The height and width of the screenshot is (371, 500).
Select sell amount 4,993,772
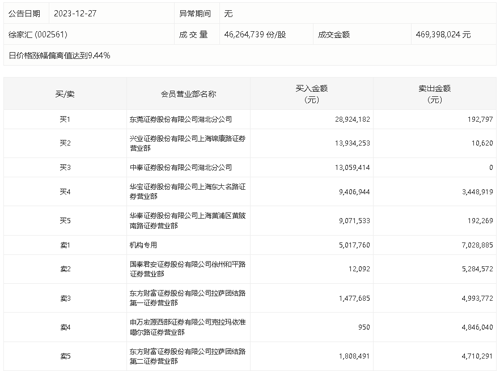(477, 298)
